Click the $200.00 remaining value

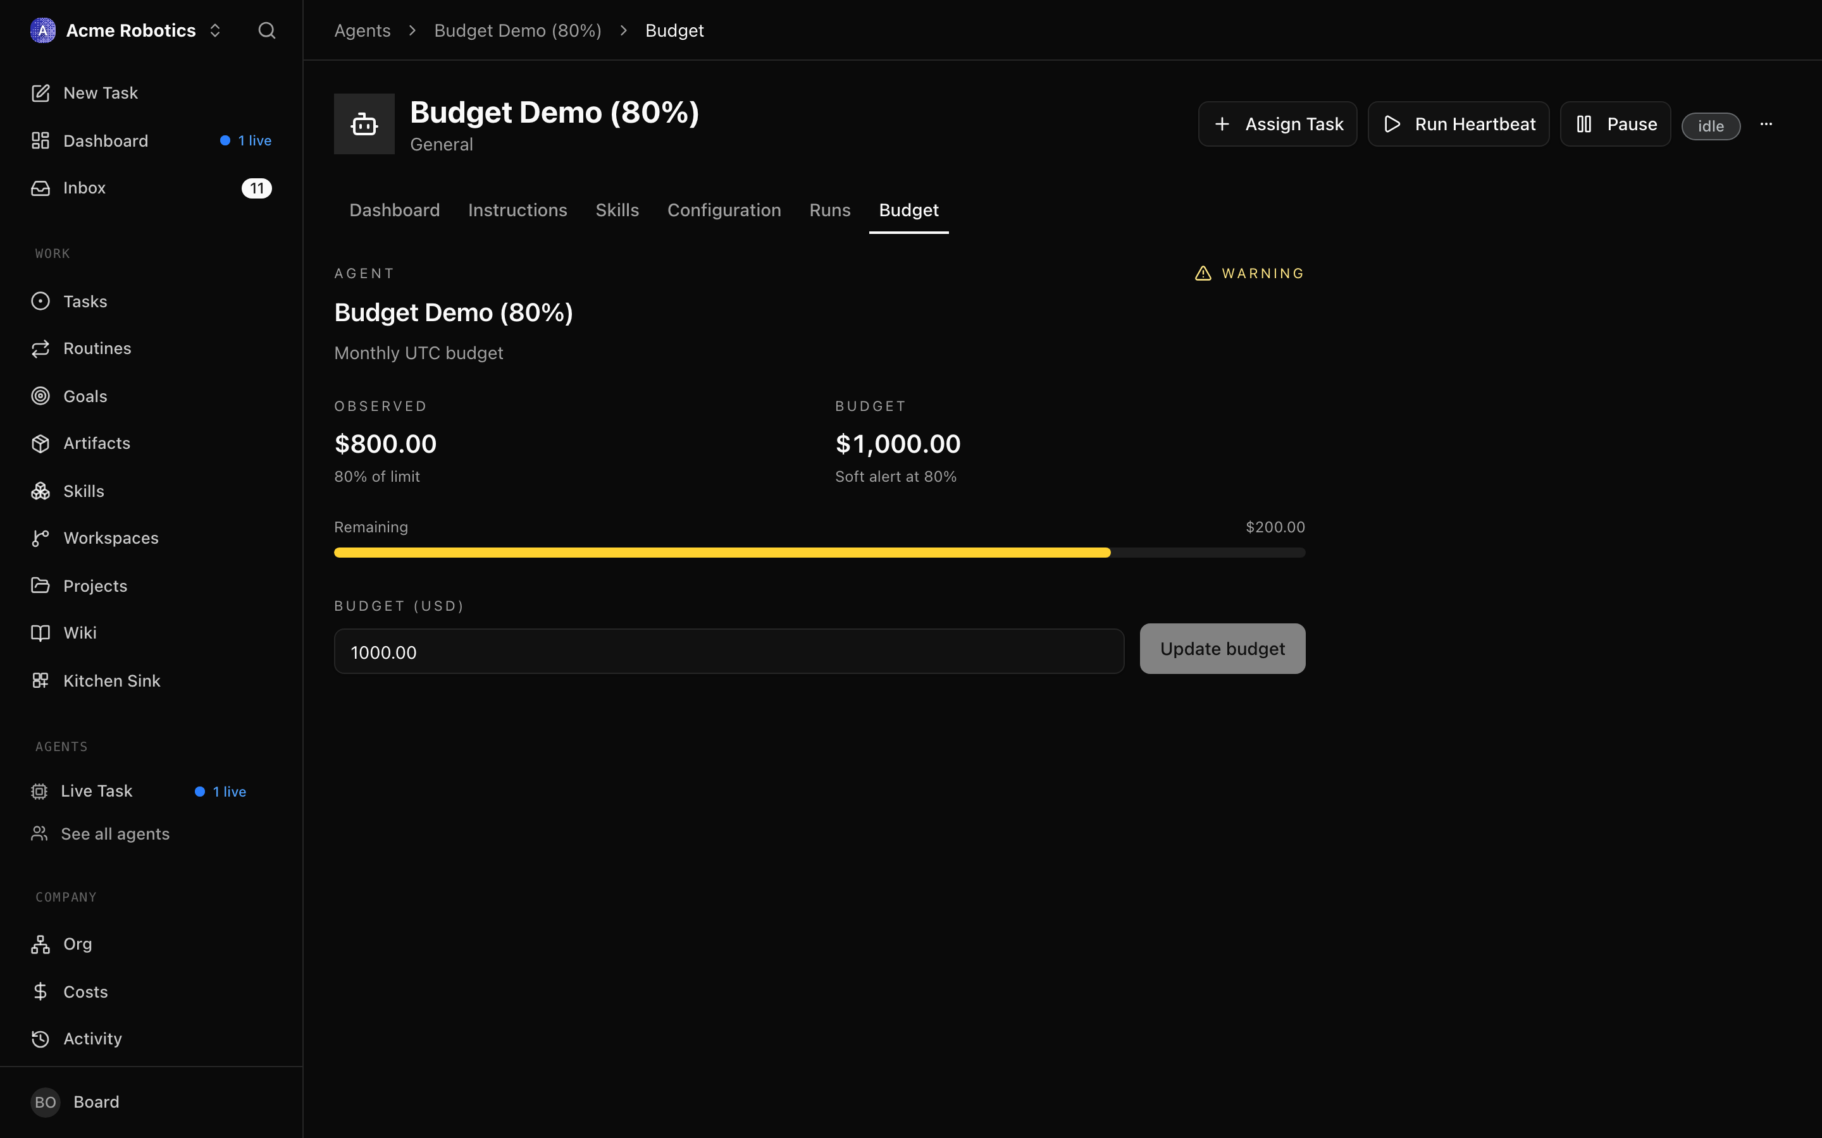tap(1275, 527)
